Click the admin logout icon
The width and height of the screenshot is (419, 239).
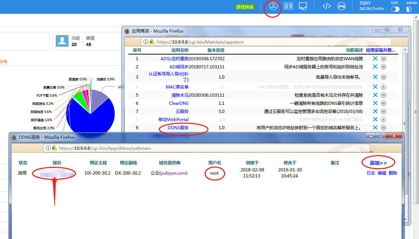pos(409,9)
